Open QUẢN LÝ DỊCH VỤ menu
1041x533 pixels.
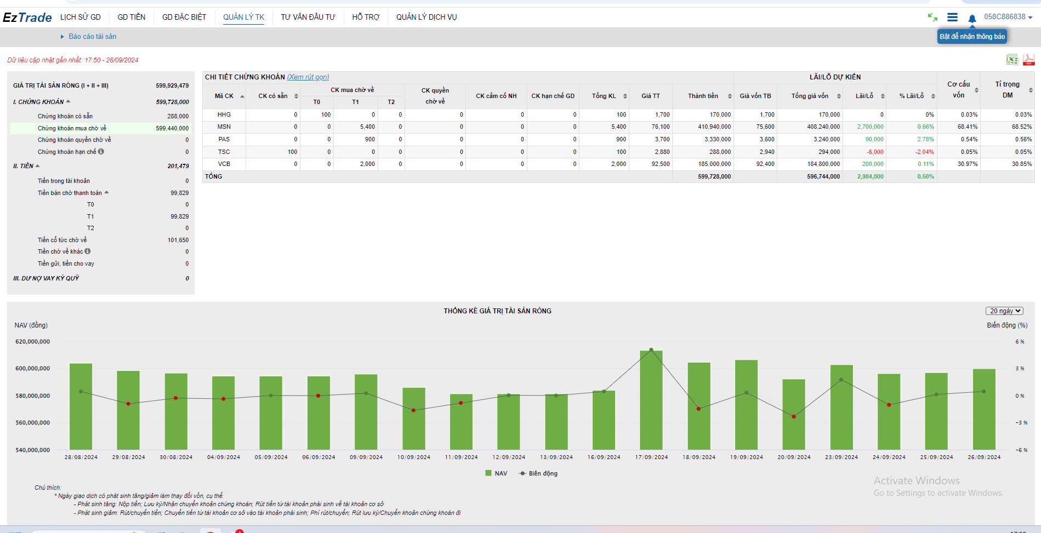[426, 17]
